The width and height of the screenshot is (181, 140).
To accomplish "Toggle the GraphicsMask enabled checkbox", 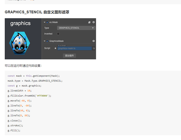I will [47, 41].
